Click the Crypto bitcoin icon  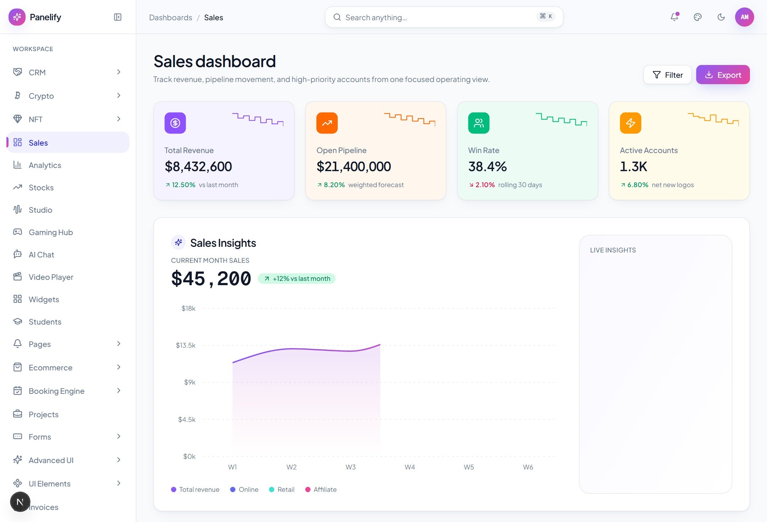(x=17, y=96)
